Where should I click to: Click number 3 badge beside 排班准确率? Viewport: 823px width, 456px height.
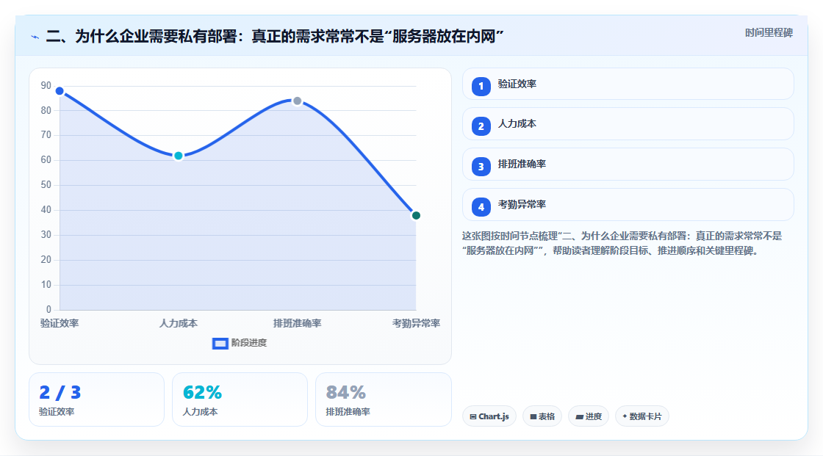(x=481, y=167)
